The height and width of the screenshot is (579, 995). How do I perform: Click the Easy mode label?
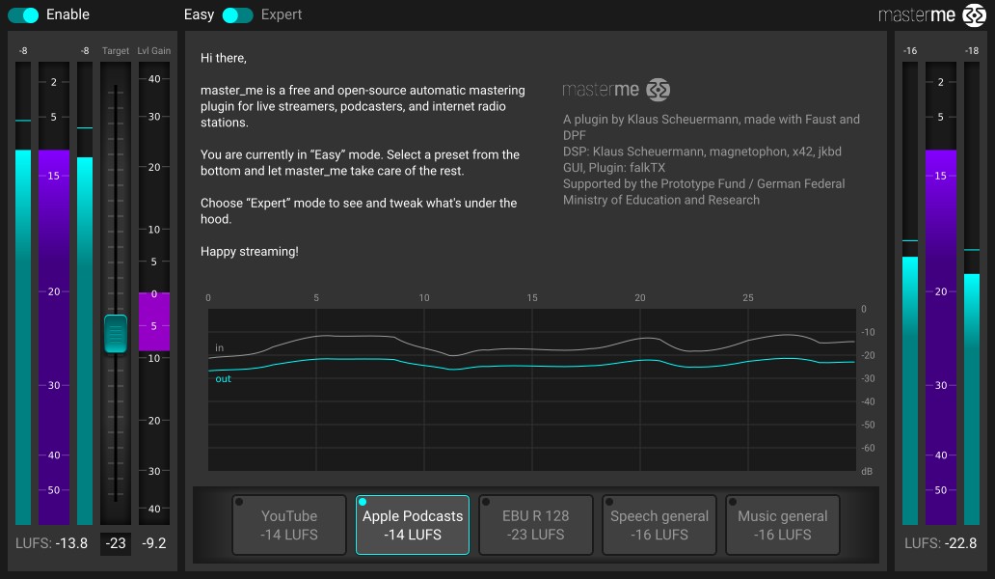(x=199, y=14)
